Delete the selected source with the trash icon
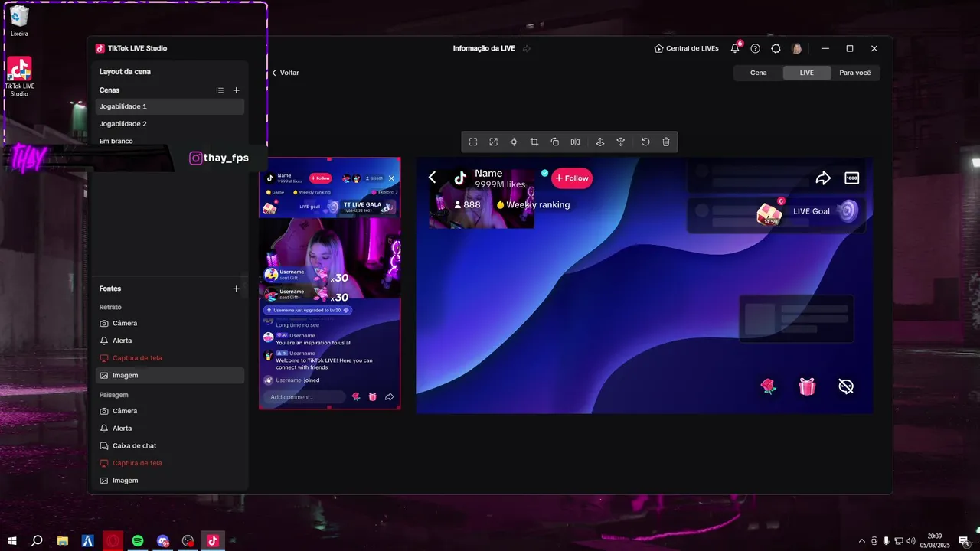980x551 pixels. (x=666, y=142)
